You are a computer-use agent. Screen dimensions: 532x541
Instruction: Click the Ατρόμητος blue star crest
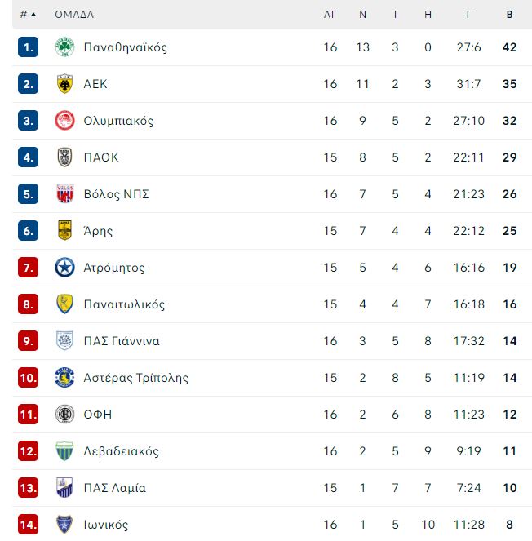[64, 268]
